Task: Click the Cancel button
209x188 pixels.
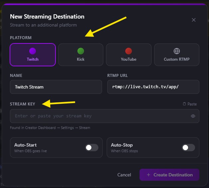Action: [x=124, y=175]
